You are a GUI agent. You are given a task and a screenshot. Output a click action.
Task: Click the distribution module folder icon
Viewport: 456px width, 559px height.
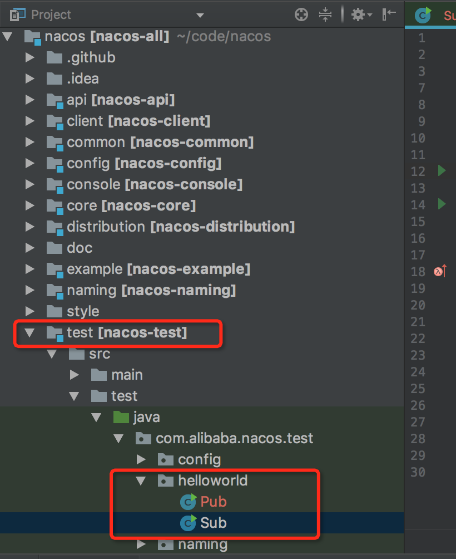pyautogui.click(x=55, y=228)
